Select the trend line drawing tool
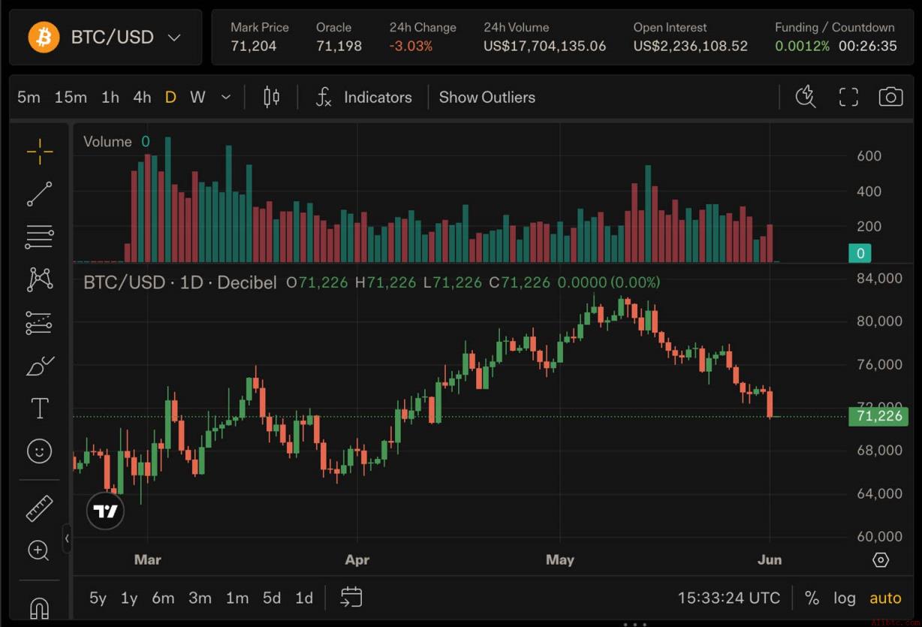Image resolution: width=922 pixels, height=627 pixels. point(40,194)
